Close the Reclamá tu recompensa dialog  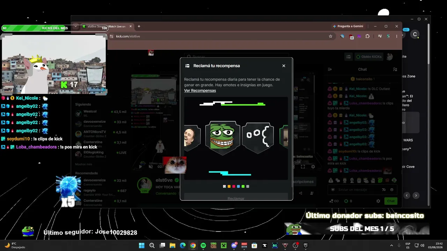tap(284, 66)
